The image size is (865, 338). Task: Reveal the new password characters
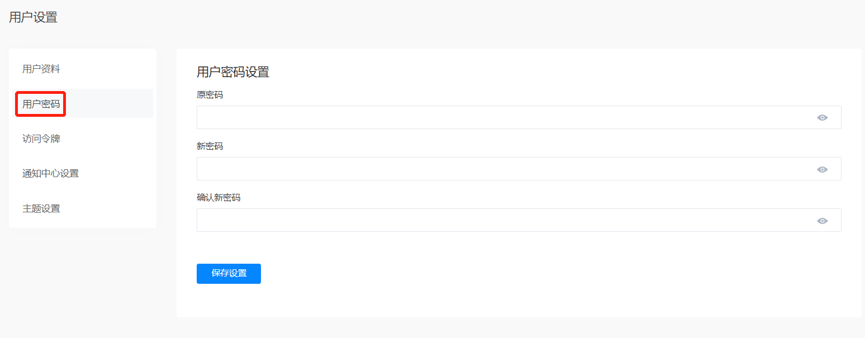pyautogui.click(x=822, y=169)
